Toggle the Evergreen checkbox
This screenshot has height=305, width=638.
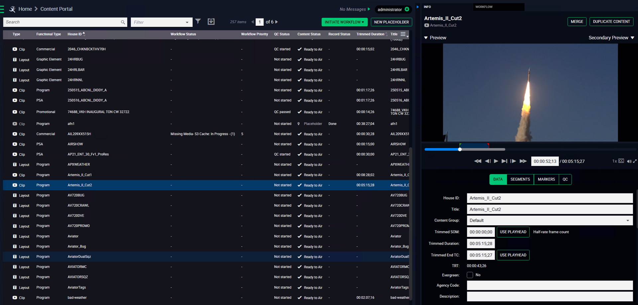point(470,275)
